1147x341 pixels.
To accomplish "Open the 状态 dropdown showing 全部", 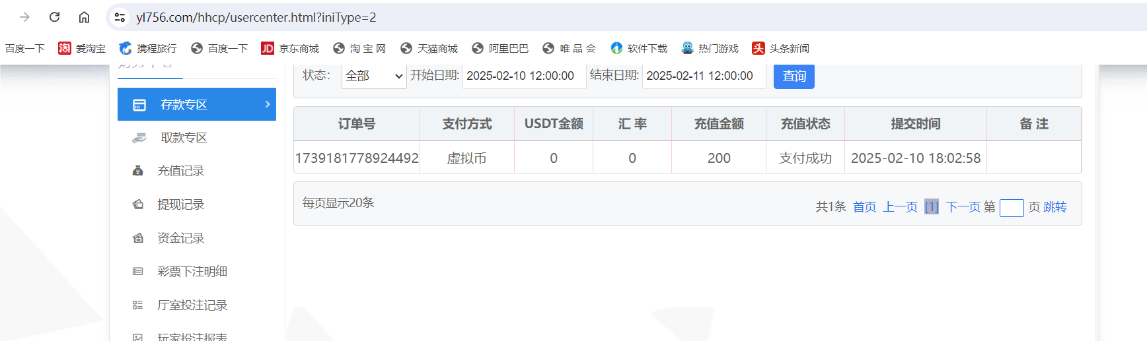I will pos(374,76).
